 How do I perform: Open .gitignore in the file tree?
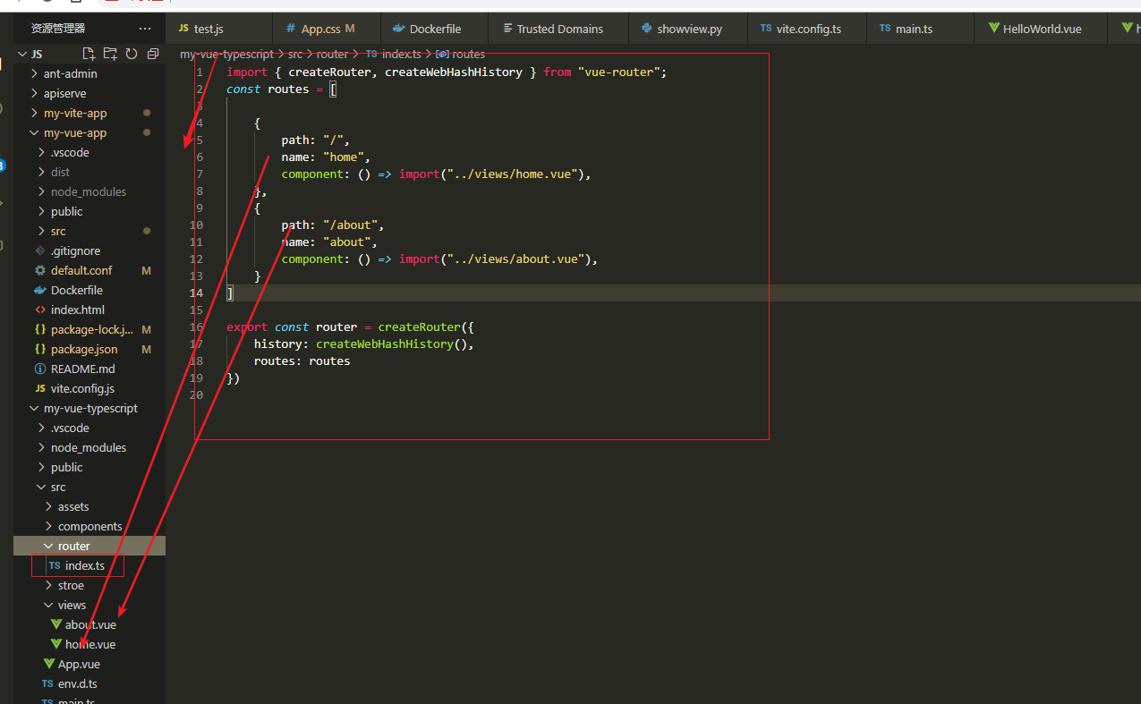pos(75,250)
